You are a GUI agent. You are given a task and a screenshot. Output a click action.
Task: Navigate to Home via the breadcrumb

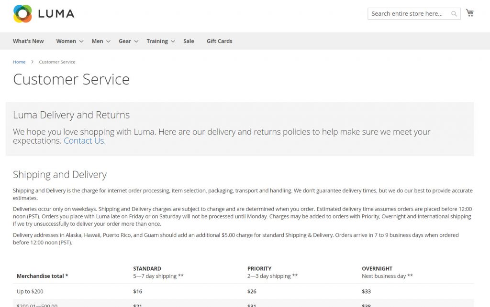[x=19, y=62]
